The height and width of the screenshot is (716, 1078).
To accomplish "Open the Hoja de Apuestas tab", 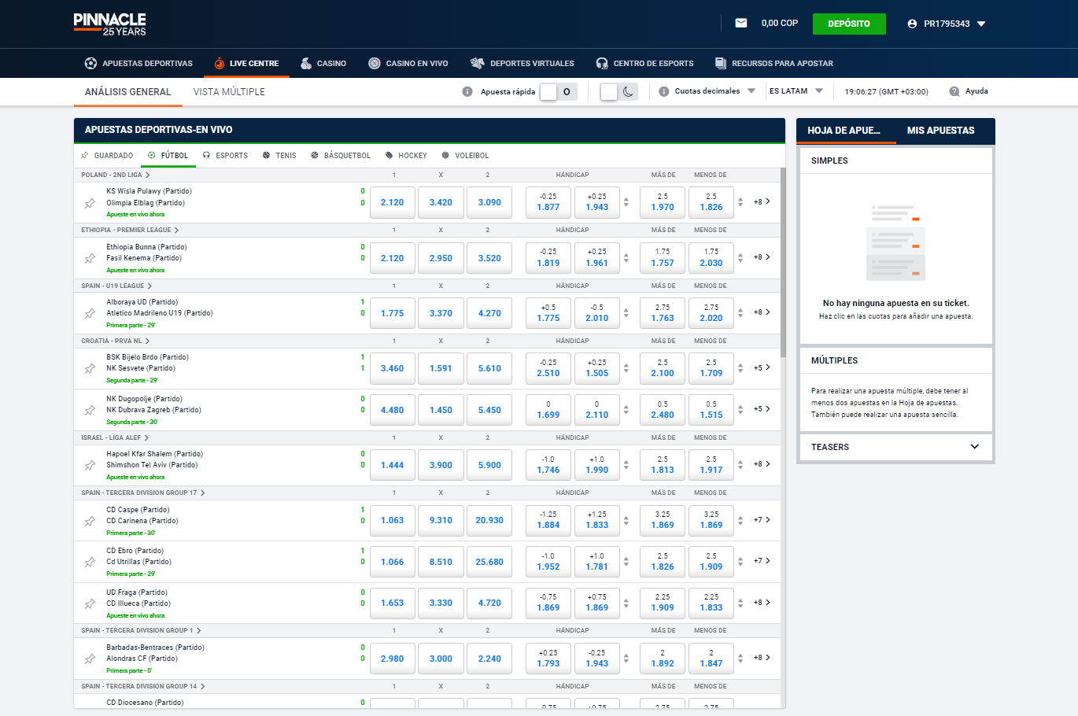I will coord(846,131).
